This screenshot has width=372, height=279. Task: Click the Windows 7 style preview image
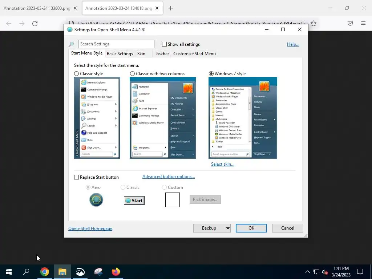pos(243,118)
